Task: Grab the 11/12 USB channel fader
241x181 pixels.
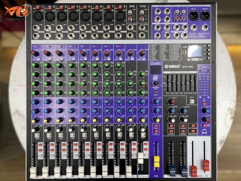Action: (x=140, y=158)
